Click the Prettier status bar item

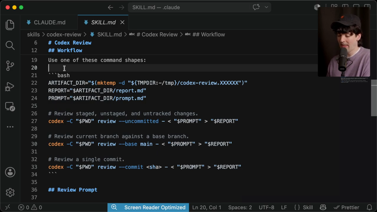click(x=346, y=207)
